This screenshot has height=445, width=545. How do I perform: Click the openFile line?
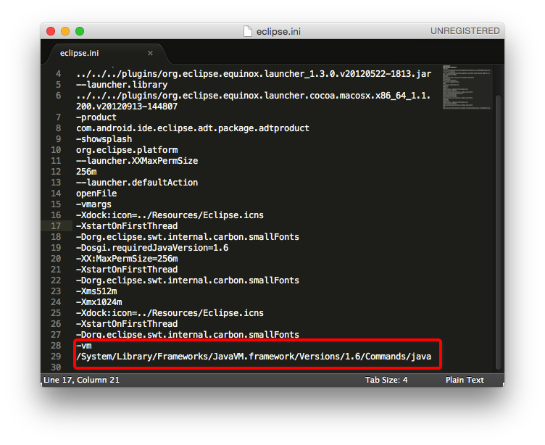96,194
